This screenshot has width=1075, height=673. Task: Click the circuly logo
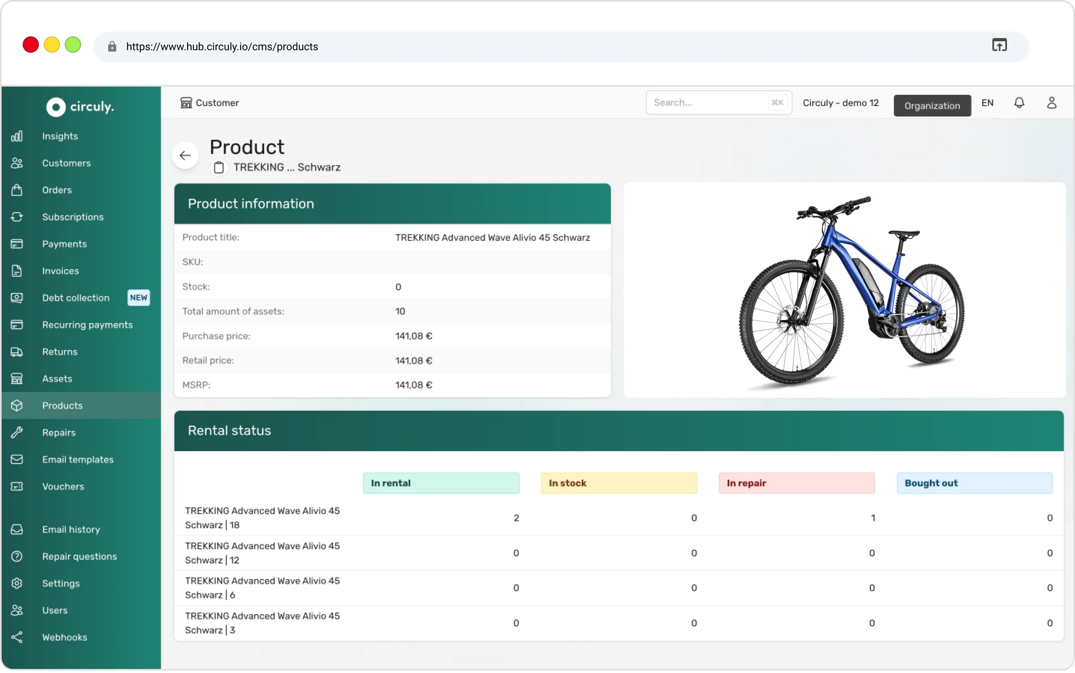80,107
